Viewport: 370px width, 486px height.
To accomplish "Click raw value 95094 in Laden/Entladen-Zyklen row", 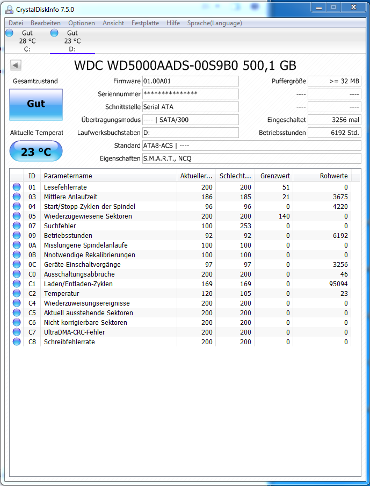I will (x=337, y=284).
